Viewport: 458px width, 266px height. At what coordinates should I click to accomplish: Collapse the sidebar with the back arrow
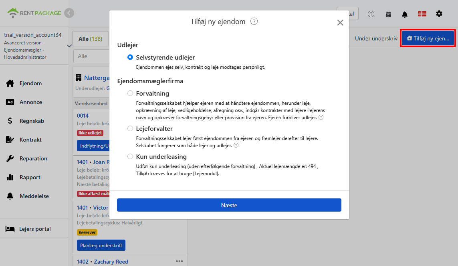69,13
